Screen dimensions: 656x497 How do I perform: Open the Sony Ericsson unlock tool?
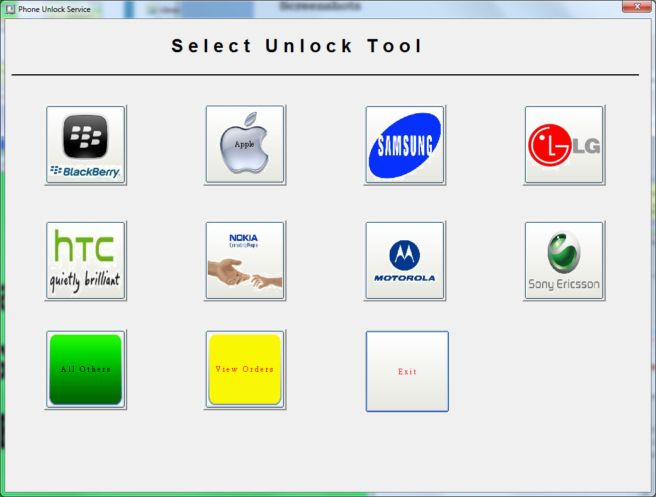[564, 261]
